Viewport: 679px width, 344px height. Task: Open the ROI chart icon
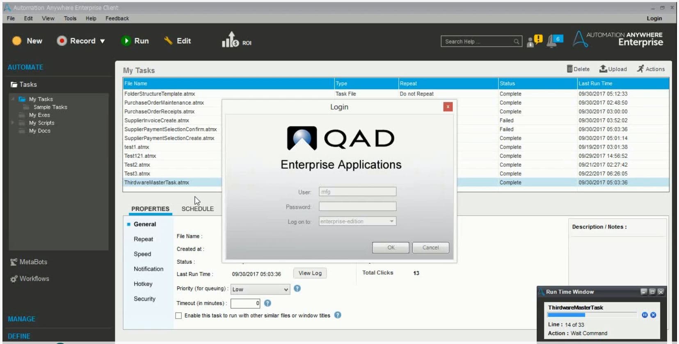(230, 40)
